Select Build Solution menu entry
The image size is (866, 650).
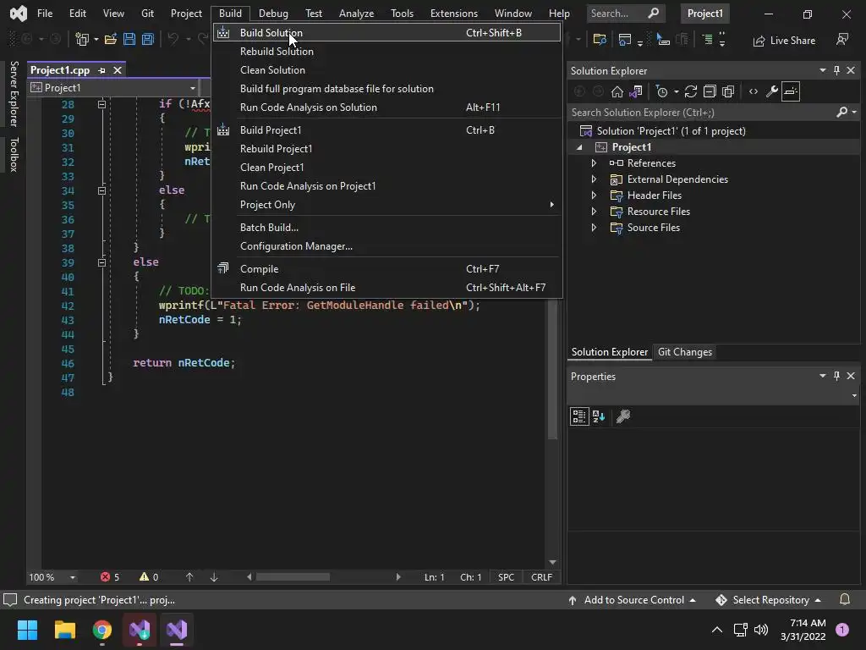coord(386,33)
